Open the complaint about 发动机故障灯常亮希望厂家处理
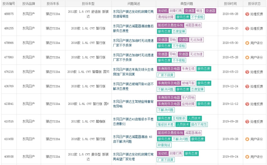The height and width of the screenshot is (165, 267). pos(133,157)
